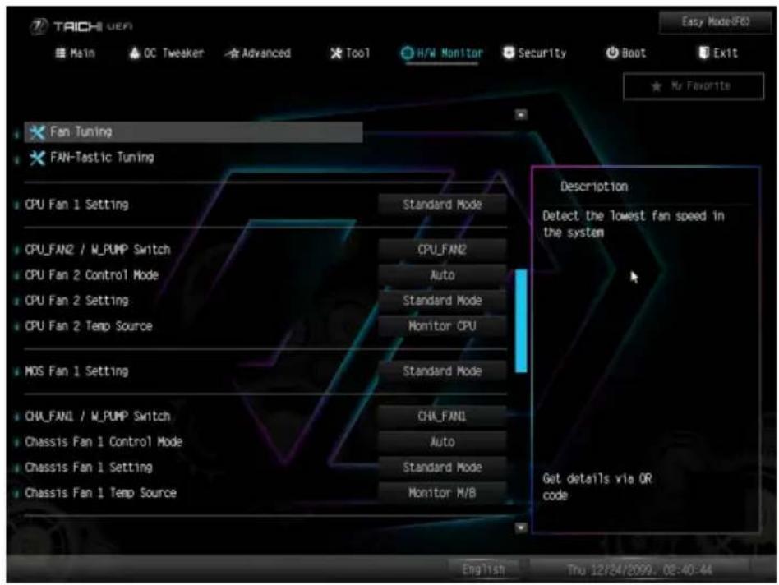The width and height of the screenshot is (779, 585).
Task: Click the Description heading
Action: [594, 187]
